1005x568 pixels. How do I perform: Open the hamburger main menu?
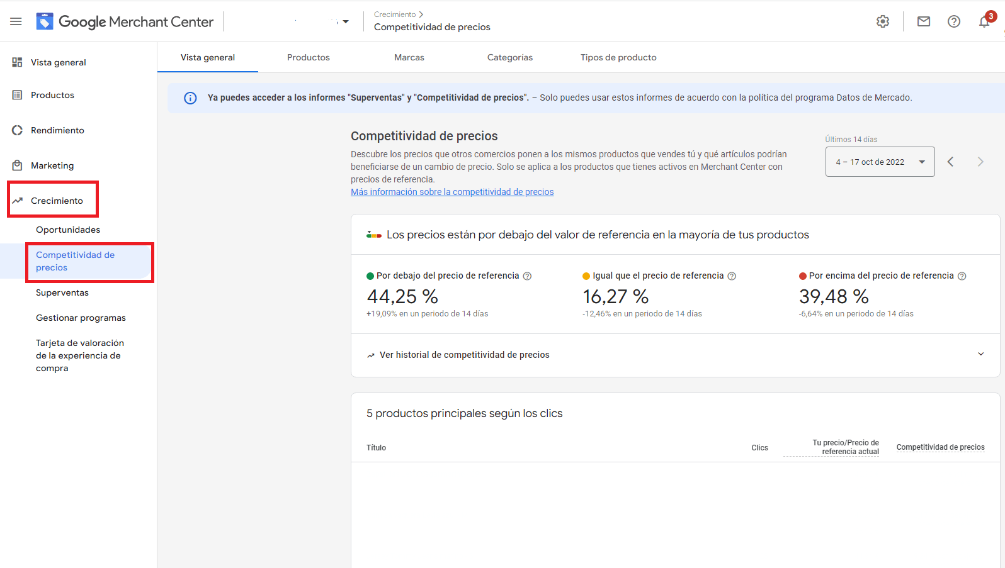click(x=16, y=21)
